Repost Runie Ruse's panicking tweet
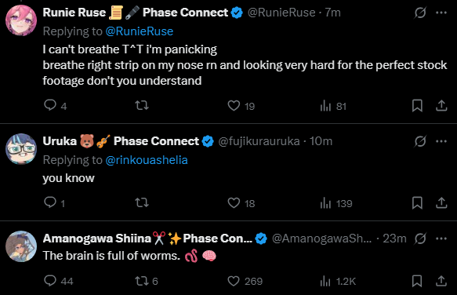457x295 pixels. click(x=142, y=105)
